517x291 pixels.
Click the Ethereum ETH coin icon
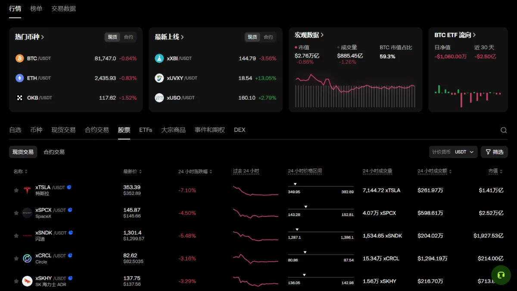[x=19, y=78]
